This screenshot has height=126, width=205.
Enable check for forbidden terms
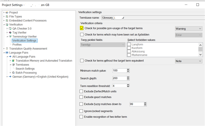(82, 35)
